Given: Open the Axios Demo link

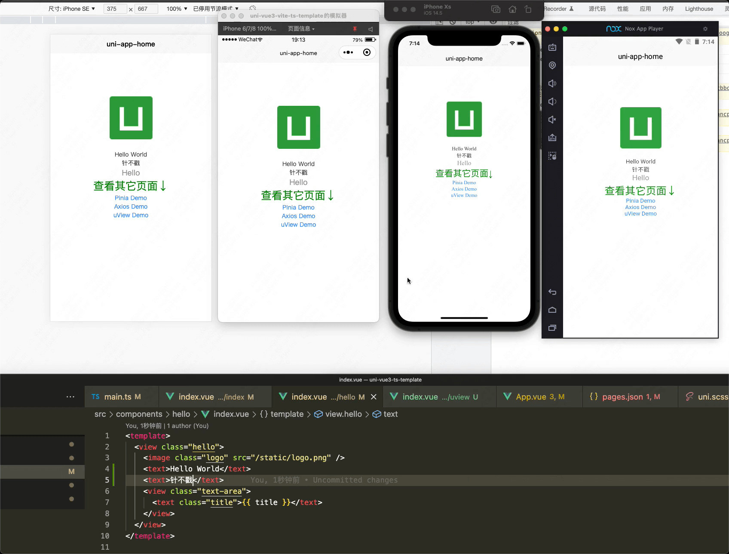Looking at the screenshot, I should coord(298,216).
